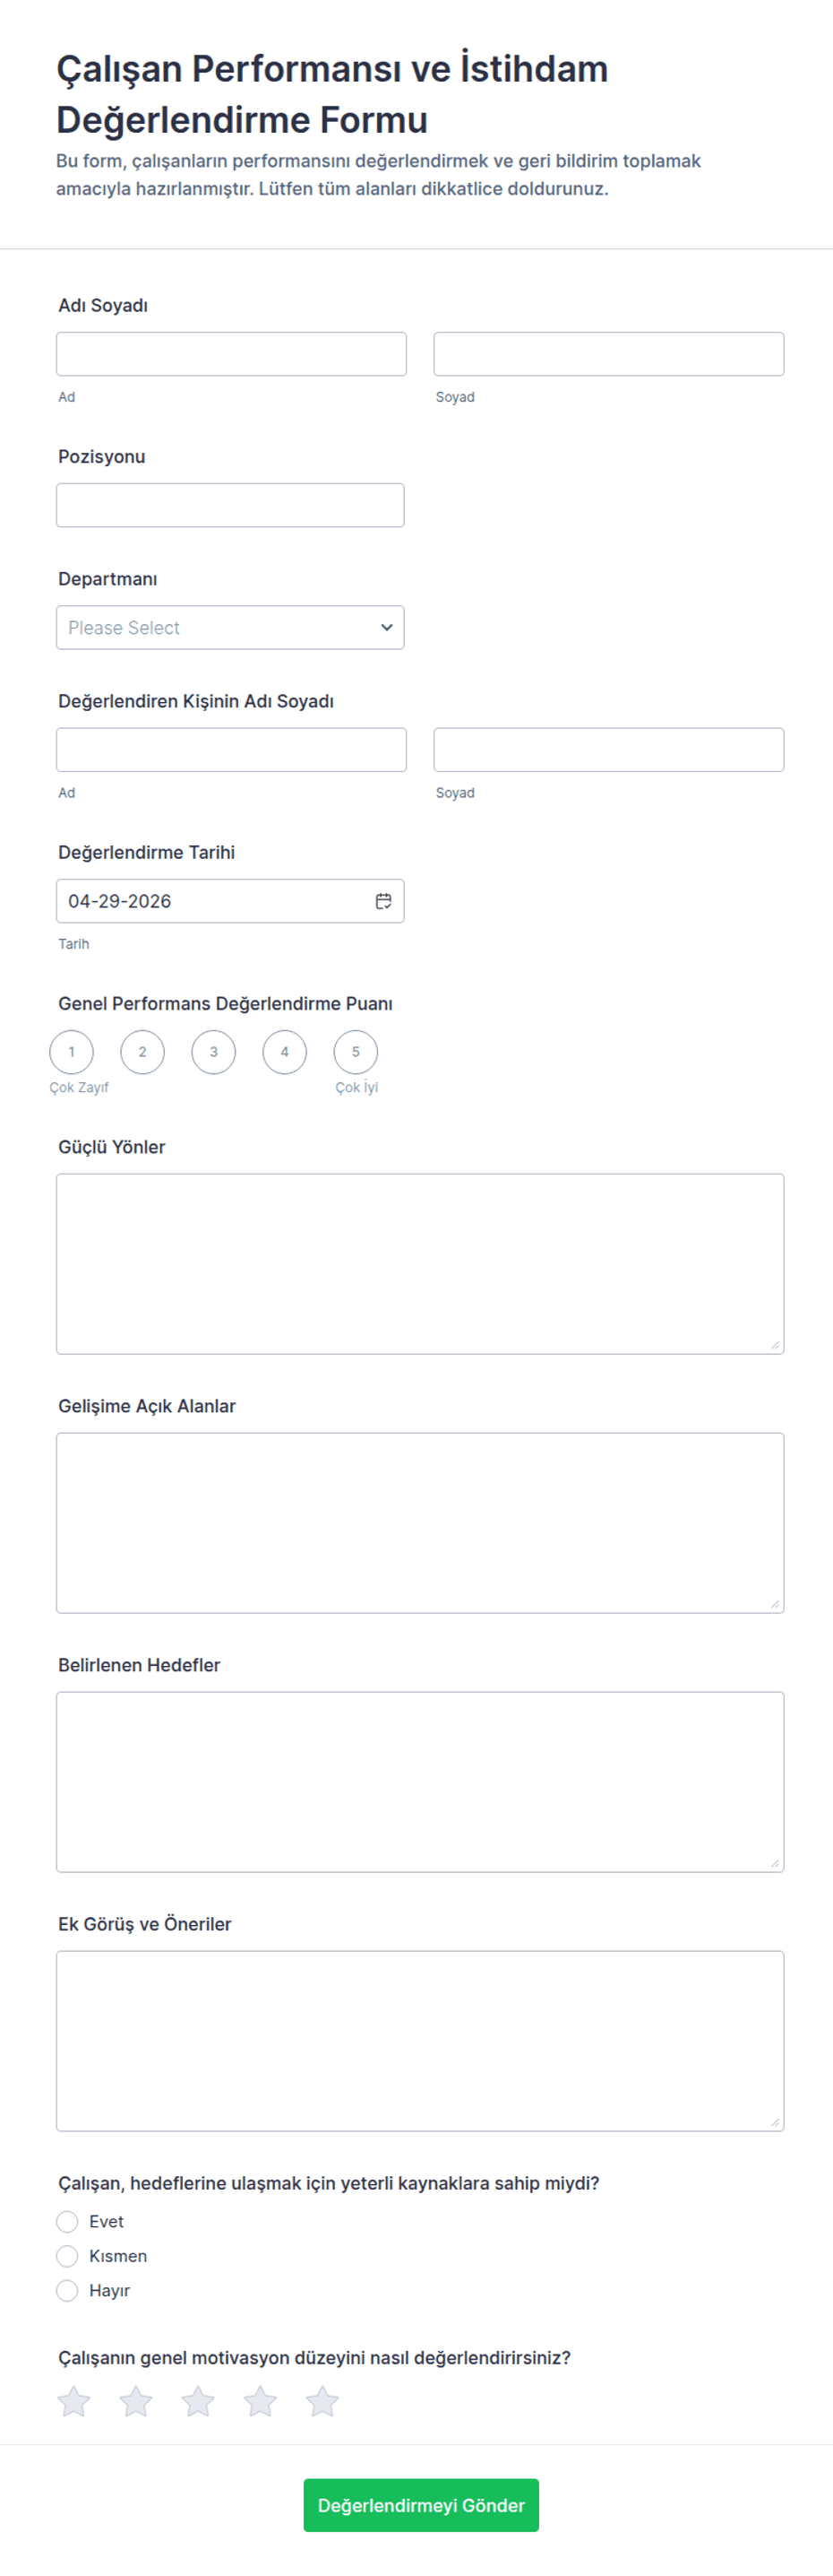The height and width of the screenshot is (2576, 833).
Task: Select the Kısmen radio option
Action: 67,2256
